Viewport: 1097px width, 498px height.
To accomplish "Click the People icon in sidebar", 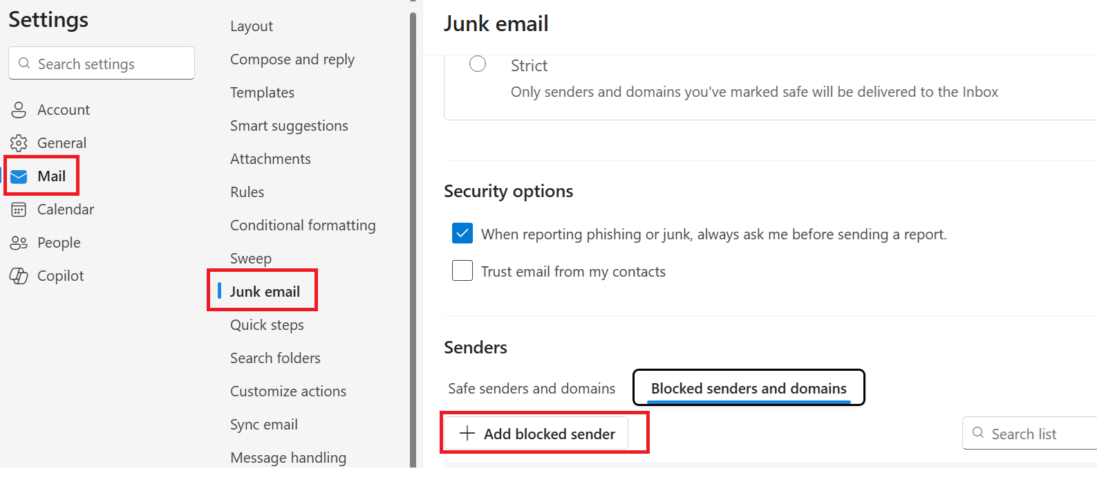I will click(19, 243).
